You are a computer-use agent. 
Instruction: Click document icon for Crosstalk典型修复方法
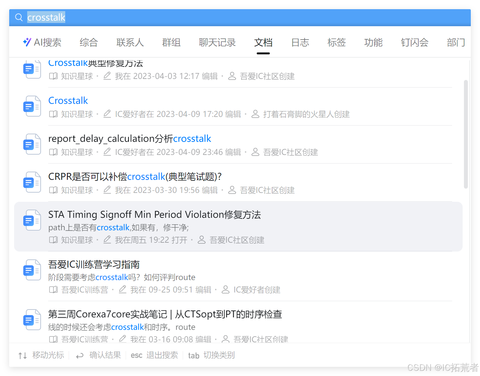coord(32,69)
